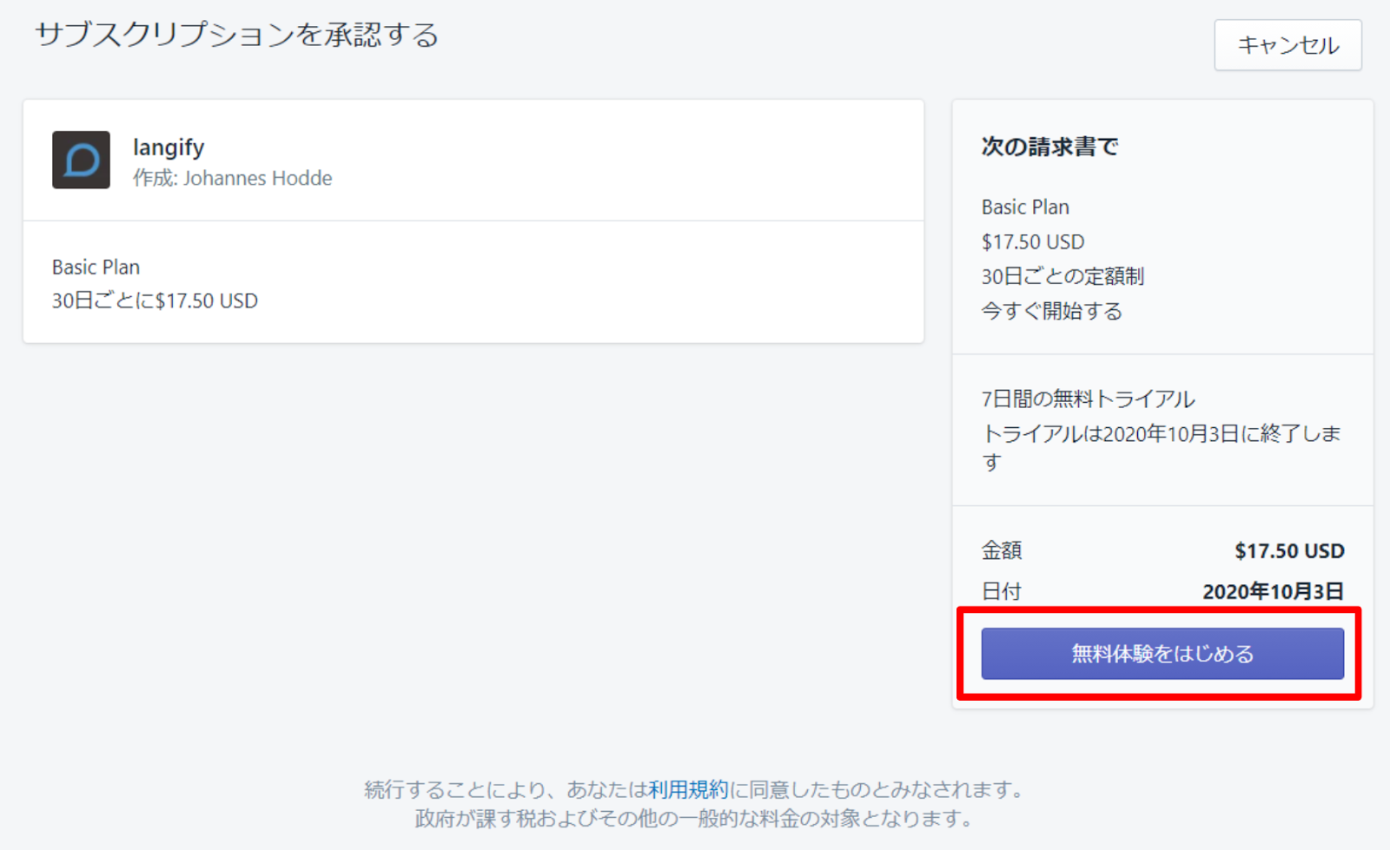Open the 利用規約 link
The width and height of the screenshot is (1390, 850).
coord(688,789)
